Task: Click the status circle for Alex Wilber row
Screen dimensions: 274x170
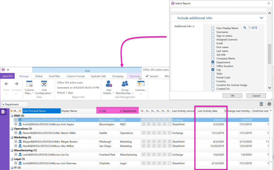Action: 16,146
